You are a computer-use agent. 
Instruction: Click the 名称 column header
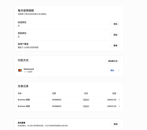click(20, 93)
